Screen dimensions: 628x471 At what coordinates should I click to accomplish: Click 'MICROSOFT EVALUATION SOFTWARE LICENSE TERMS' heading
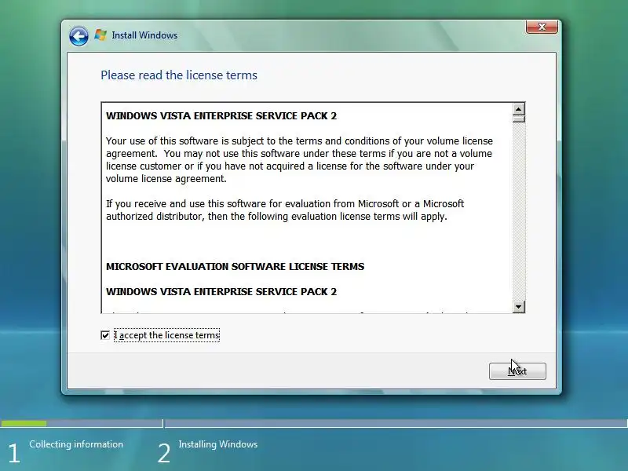tap(235, 267)
